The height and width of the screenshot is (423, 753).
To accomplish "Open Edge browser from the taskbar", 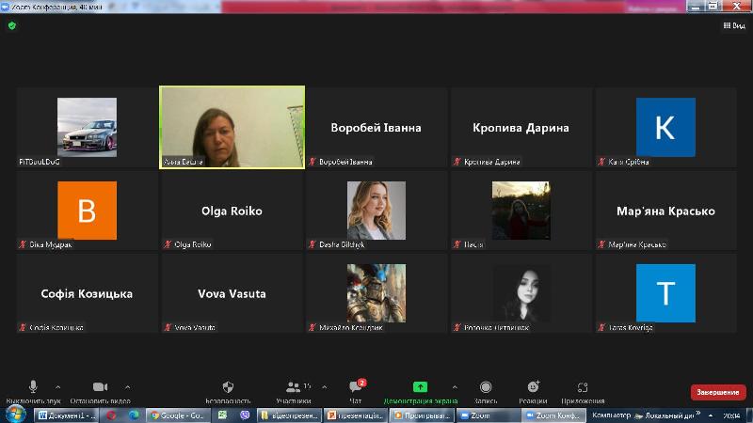I will [x=134, y=415].
